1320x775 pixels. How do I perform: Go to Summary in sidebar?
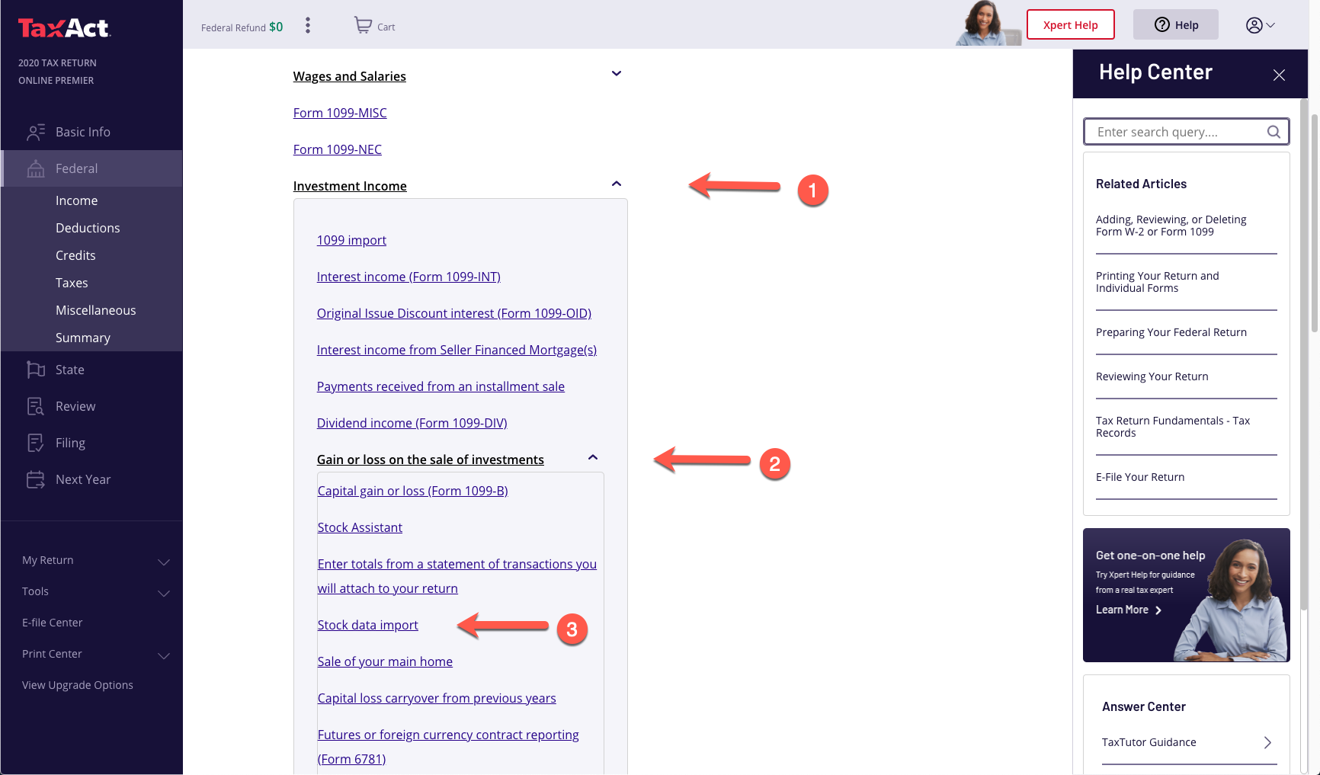click(x=83, y=338)
